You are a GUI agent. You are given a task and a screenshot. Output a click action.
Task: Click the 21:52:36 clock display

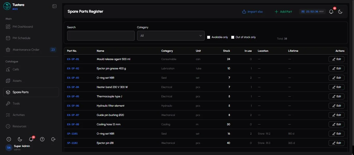pos(312,12)
